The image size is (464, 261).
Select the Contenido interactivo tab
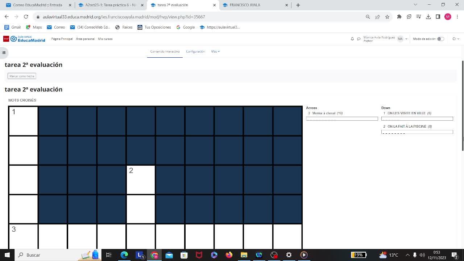[165, 51]
